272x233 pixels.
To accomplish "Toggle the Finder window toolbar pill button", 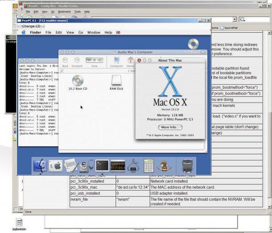I will [x=202, y=52].
